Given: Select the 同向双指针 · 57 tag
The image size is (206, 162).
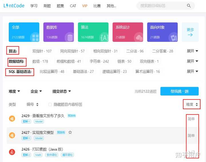Looking at the screenshot, I should [x=72, y=51].
